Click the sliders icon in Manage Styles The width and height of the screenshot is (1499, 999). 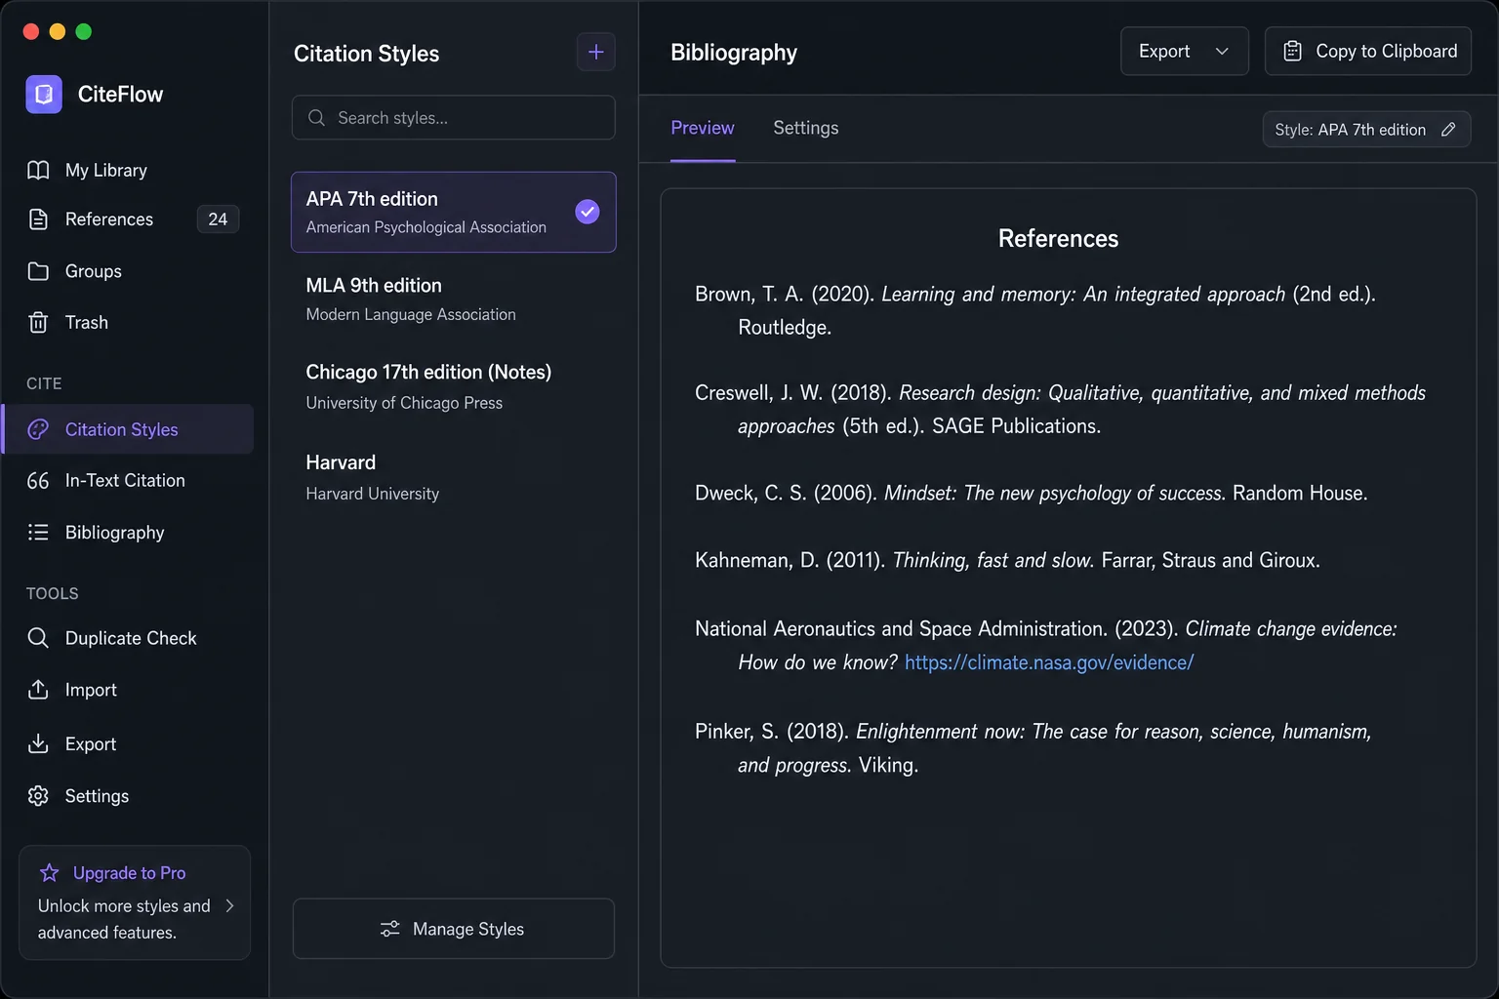[x=390, y=929]
